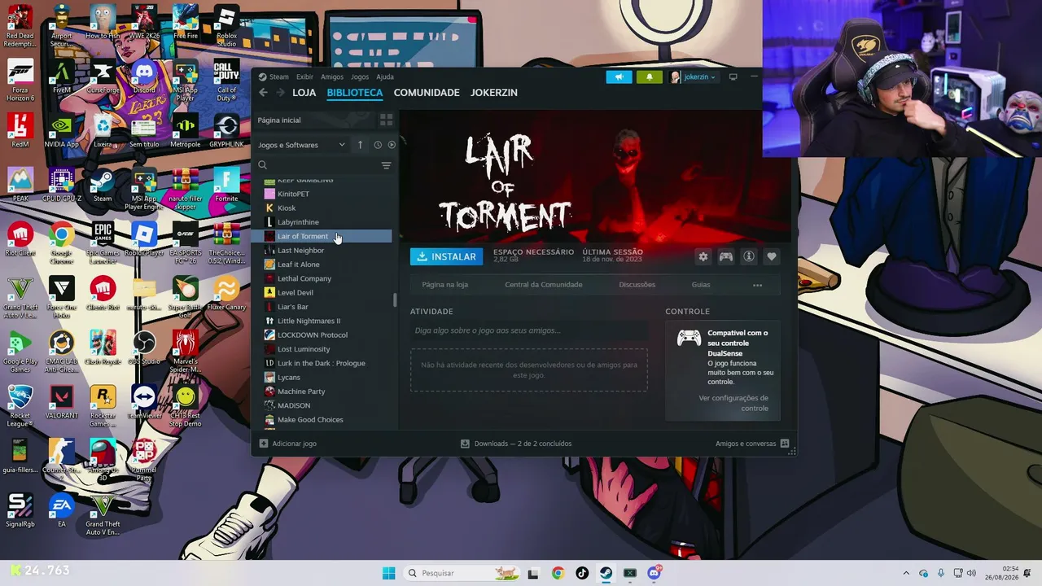1042x586 pixels.
Task: Switch Steam to Big Picture mode icon
Action: (x=733, y=77)
